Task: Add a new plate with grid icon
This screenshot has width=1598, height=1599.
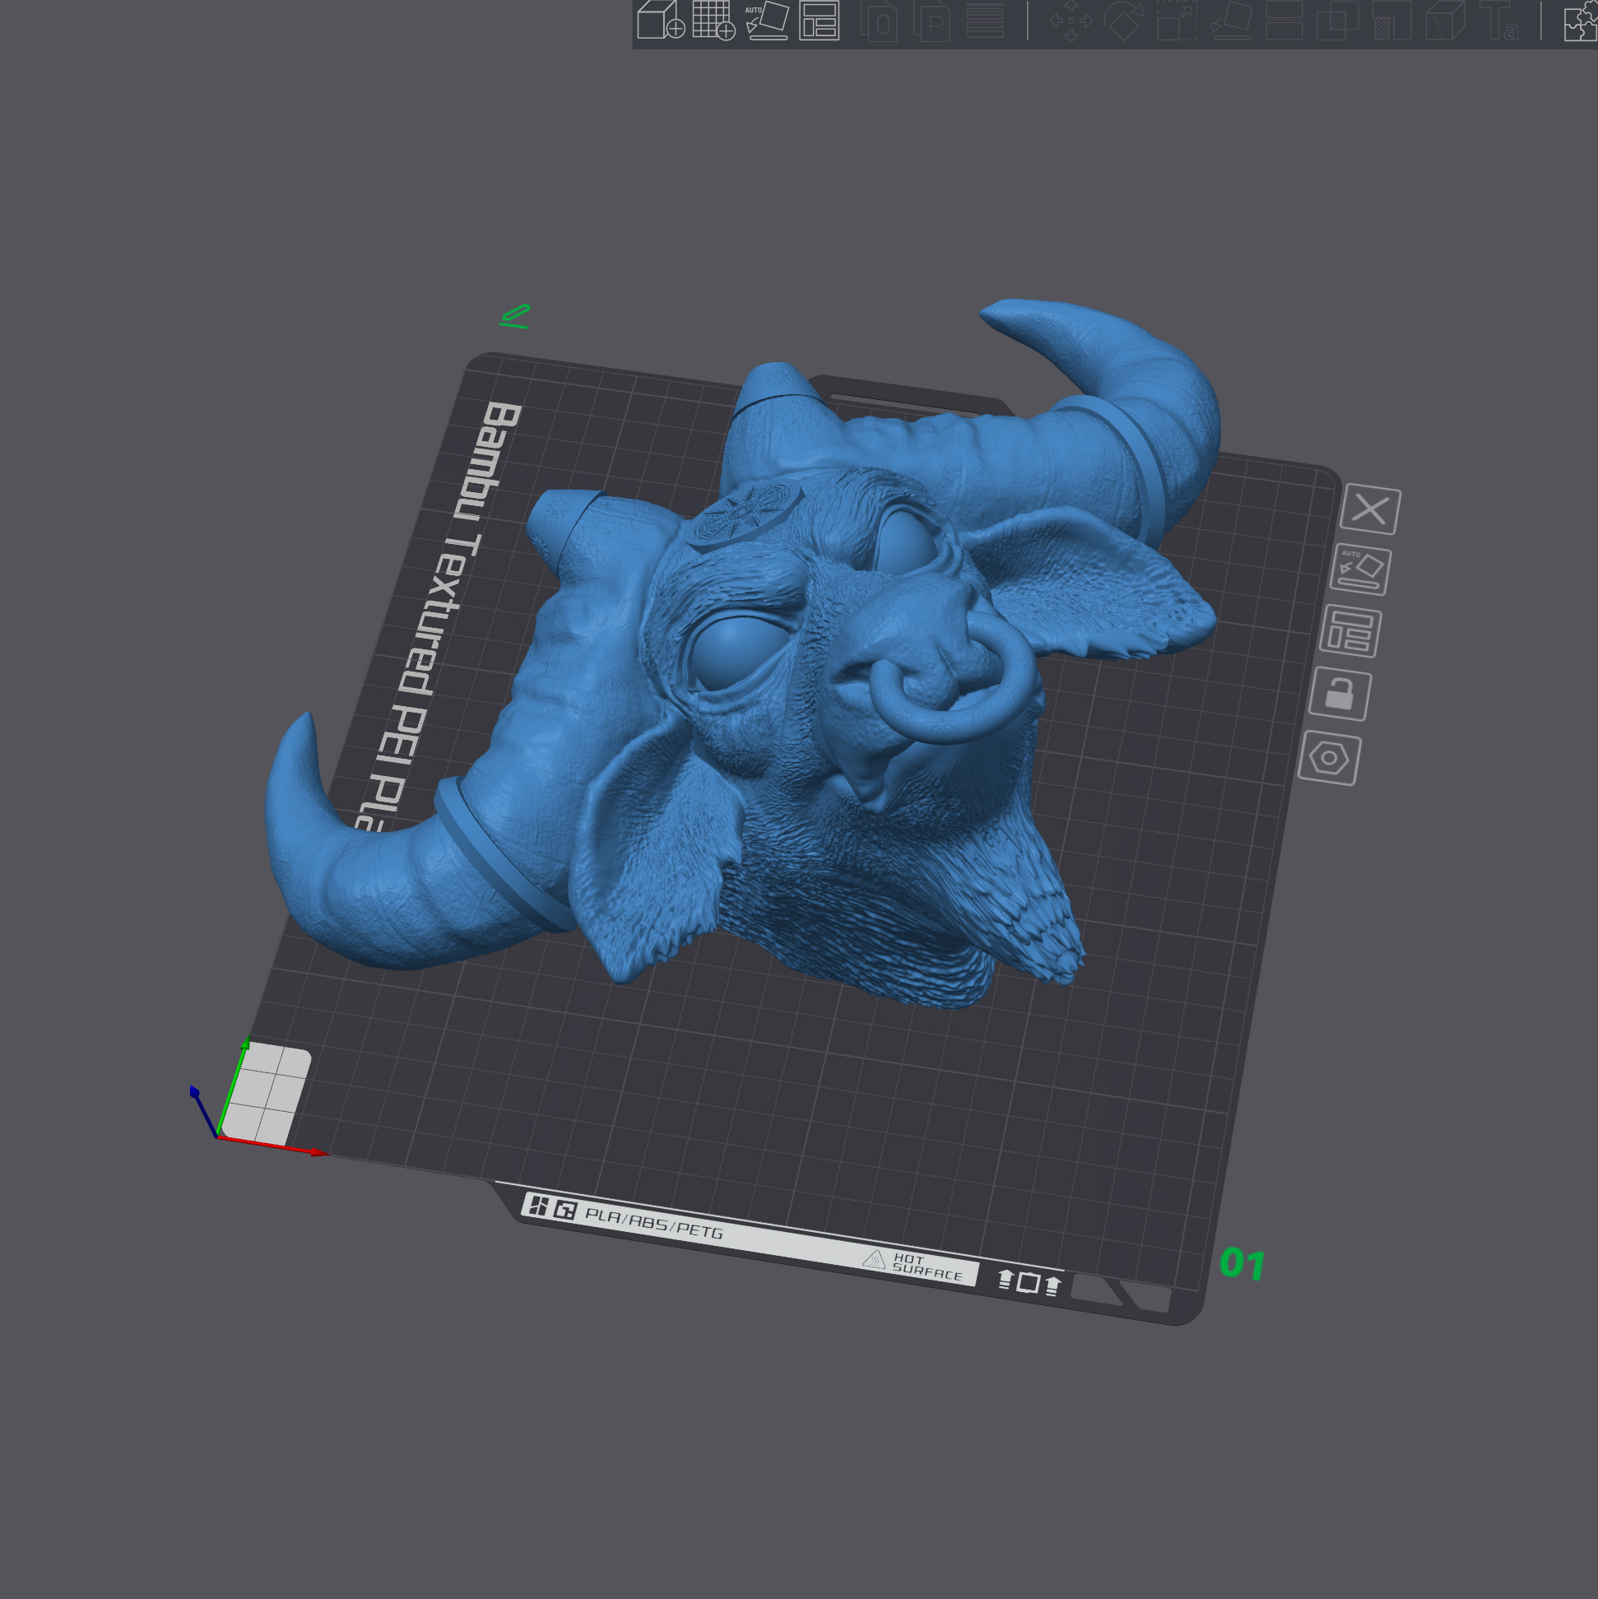Action: [x=713, y=20]
